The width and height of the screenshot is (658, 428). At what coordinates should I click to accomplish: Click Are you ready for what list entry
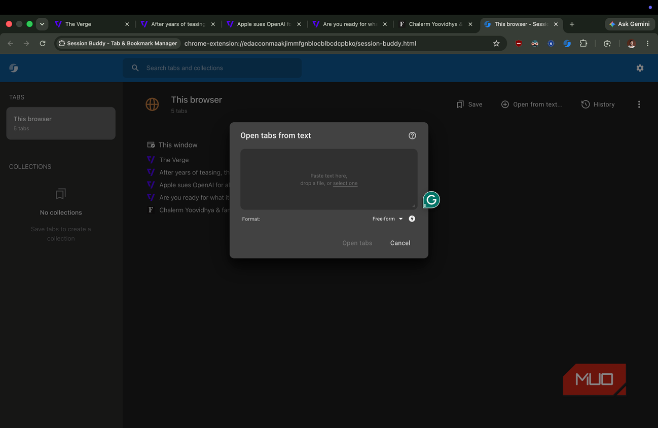[194, 197]
